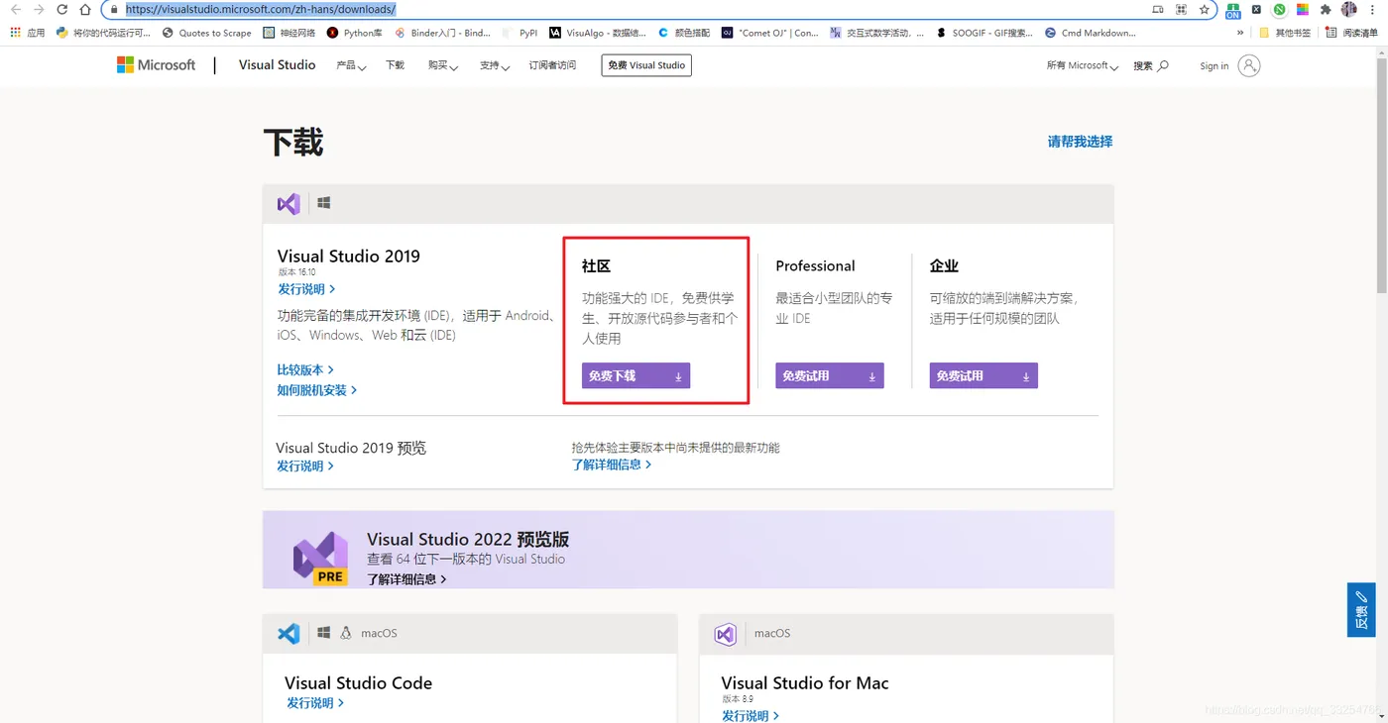Click 免费下载 for 社区 edition

coord(636,376)
